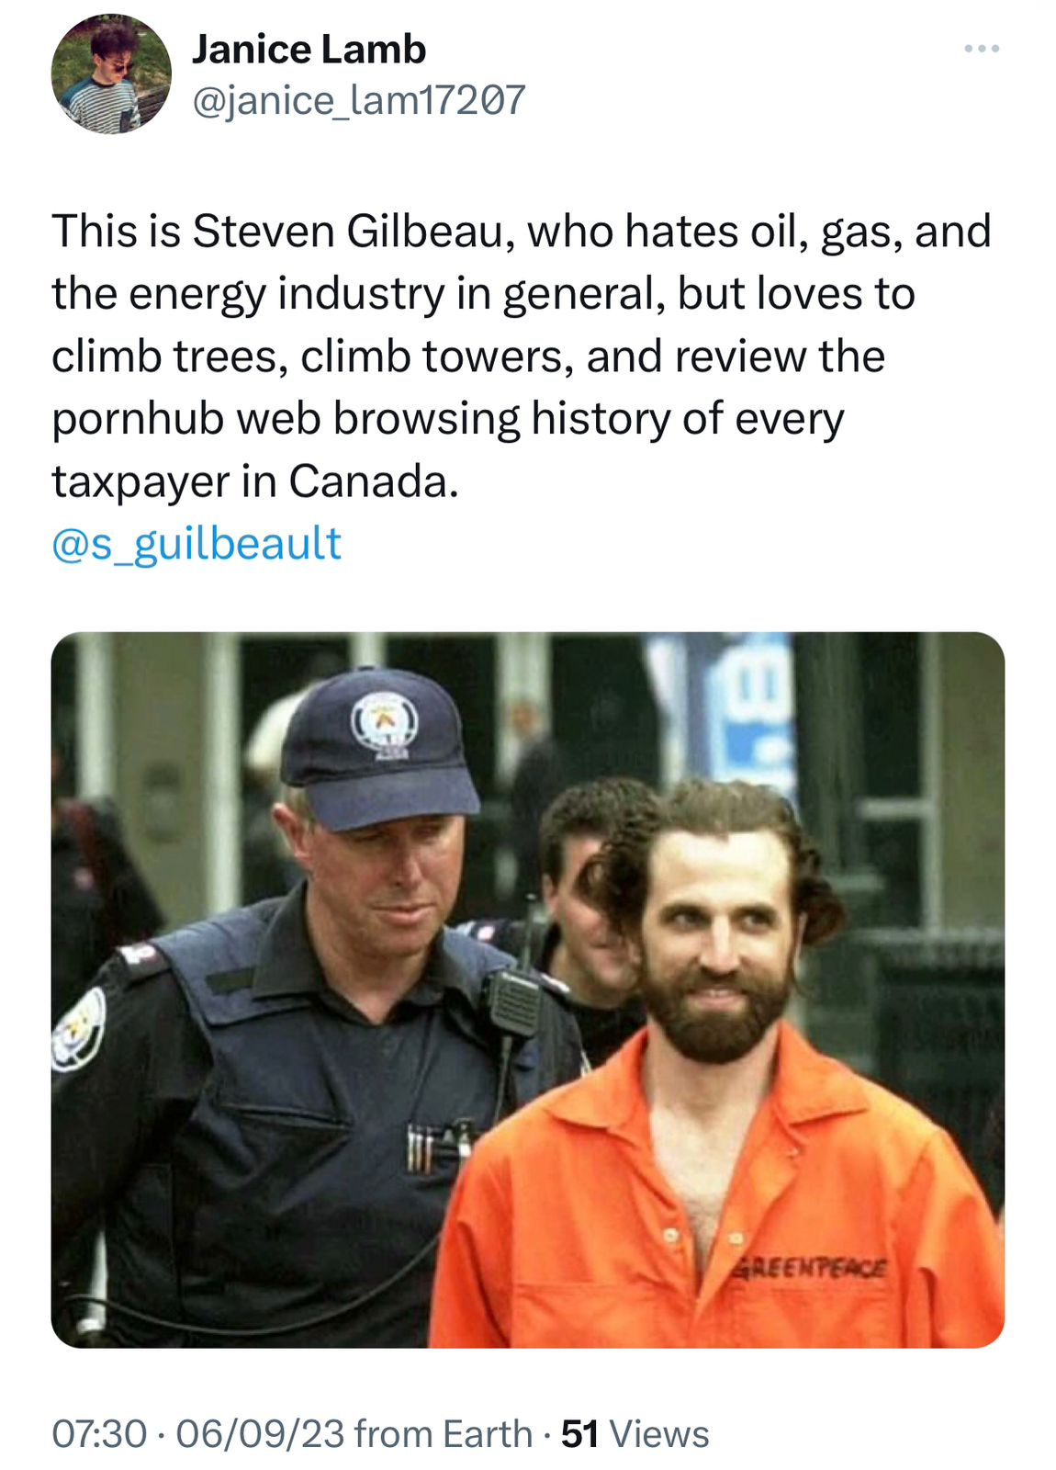The width and height of the screenshot is (1056, 1470).
Task: Tap the shoulder radio microphone in photo
Action: point(514,1003)
